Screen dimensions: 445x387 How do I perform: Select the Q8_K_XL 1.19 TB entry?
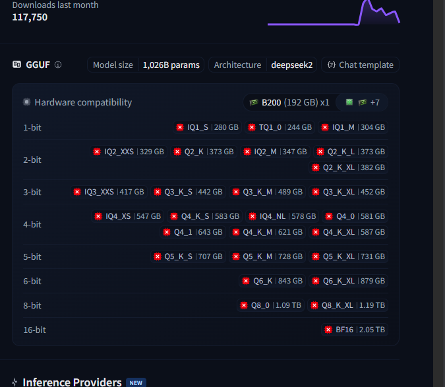(x=347, y=305)
